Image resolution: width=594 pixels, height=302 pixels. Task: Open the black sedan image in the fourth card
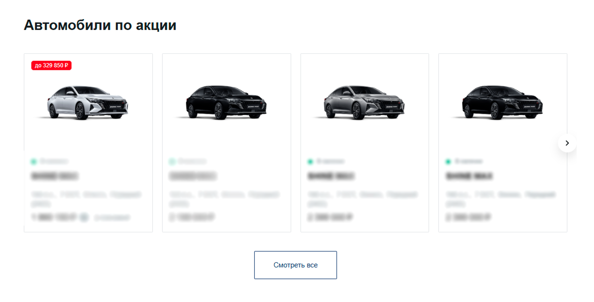[x=502, y=103]
